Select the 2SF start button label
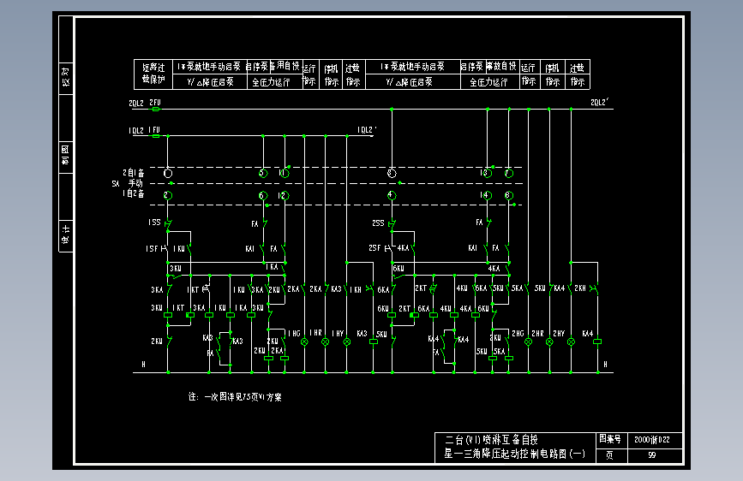The image size is (743, 481). pyautogui.click(x=374, y=248)
